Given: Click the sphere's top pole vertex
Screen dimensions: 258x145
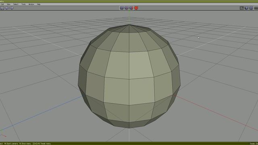Looking at the screenshot, I should coord(129,25).
